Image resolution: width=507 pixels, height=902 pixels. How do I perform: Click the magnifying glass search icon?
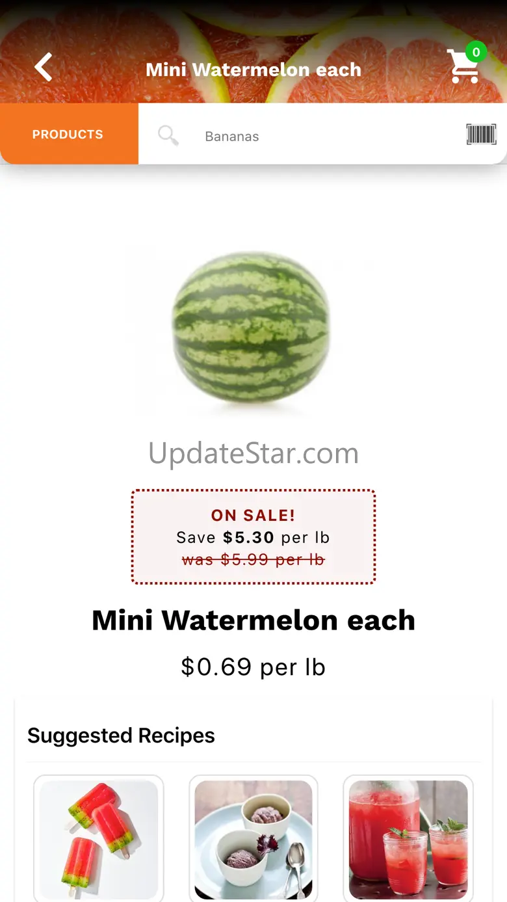click(168, 135)
